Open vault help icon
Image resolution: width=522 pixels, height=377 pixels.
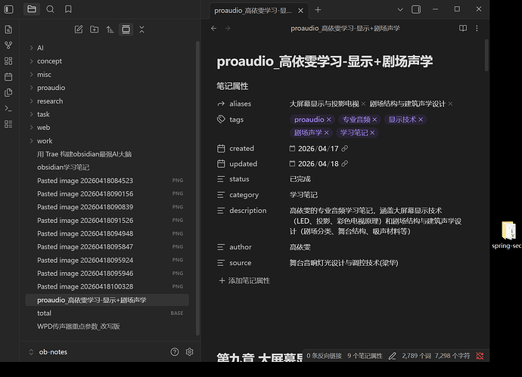(175, 352)
